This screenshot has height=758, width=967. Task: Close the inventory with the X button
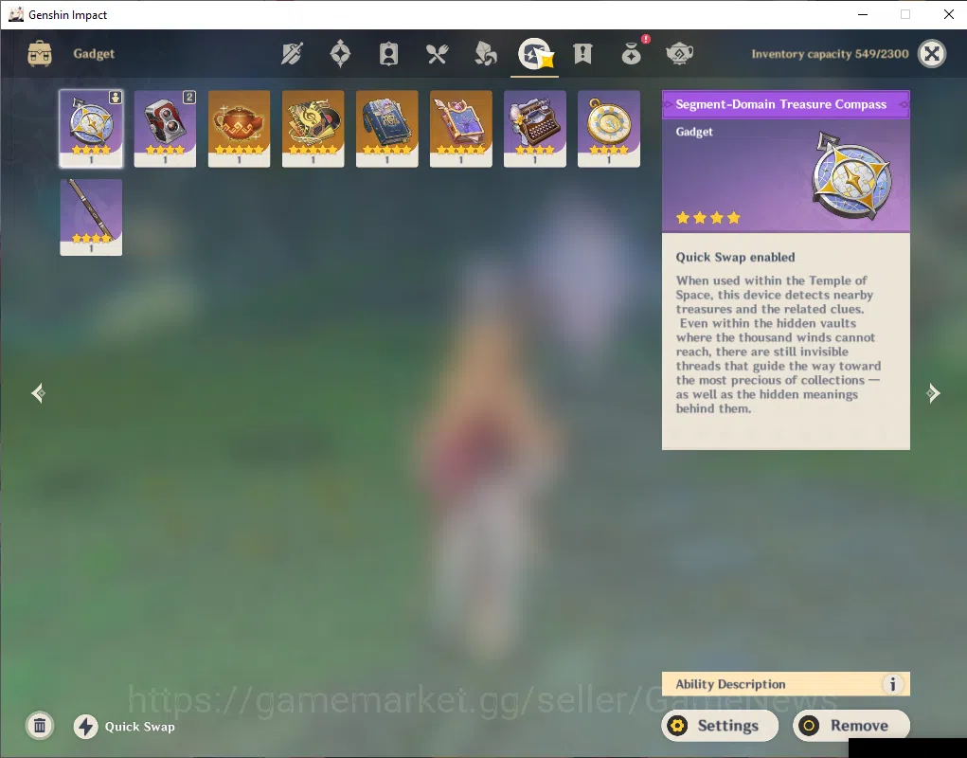932,54
